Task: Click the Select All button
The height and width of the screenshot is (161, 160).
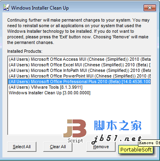Action: coord(22,147)
